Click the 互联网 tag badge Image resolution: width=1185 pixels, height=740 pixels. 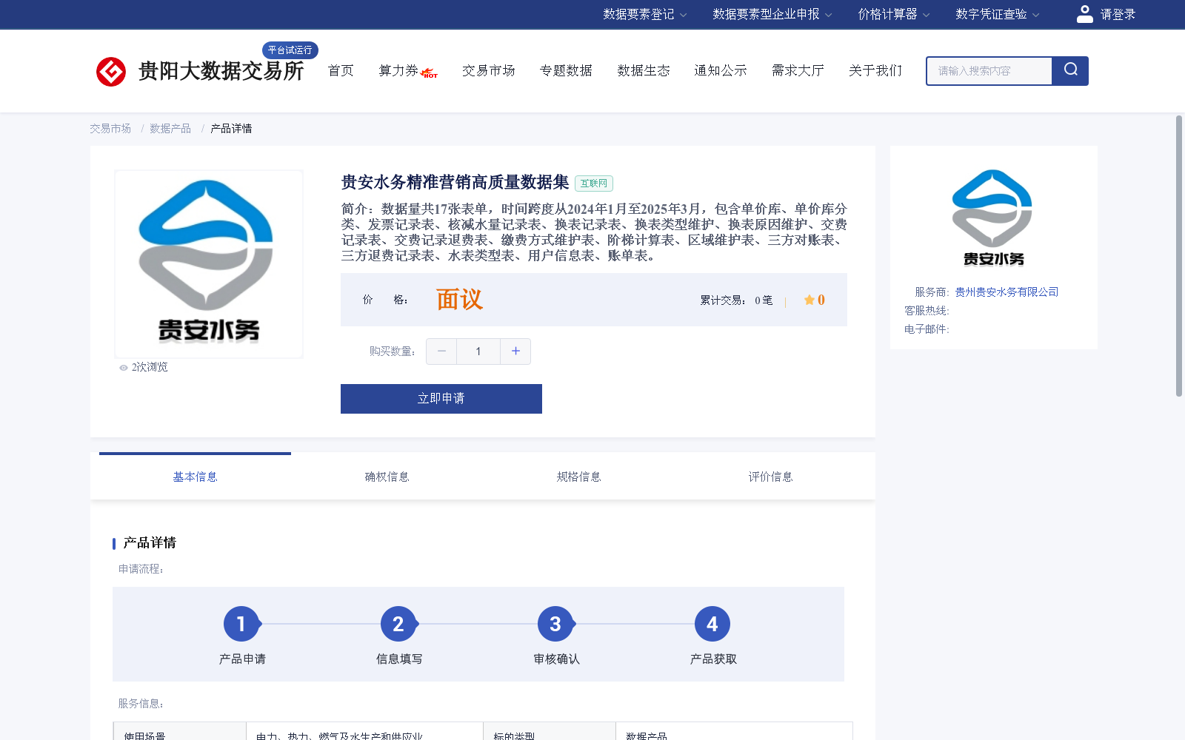(594, 184)
